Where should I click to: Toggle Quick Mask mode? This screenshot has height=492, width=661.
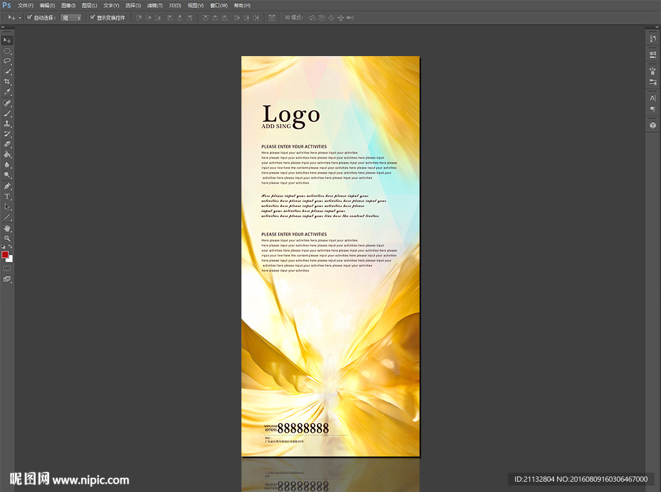[x=7, y=268]
